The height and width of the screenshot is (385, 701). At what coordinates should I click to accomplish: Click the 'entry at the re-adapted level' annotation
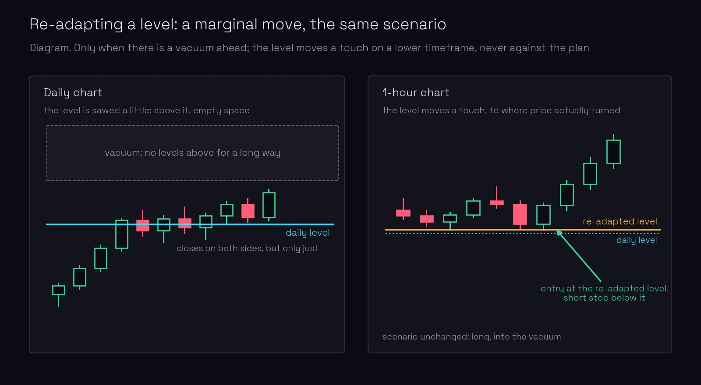604,293
